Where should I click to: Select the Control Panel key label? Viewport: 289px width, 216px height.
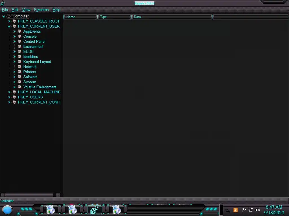[34, 42]
